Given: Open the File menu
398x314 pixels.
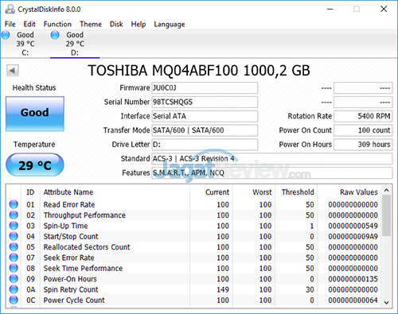Looking at the screenshot, I should point(10,24).
